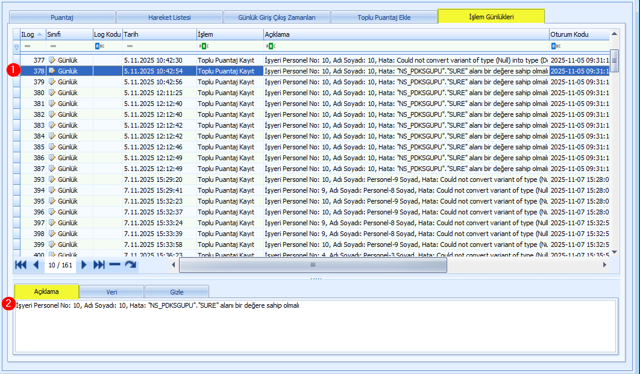Switch to the Veri tab
This screenshot has height=374, width=640.
coord(111,292)
